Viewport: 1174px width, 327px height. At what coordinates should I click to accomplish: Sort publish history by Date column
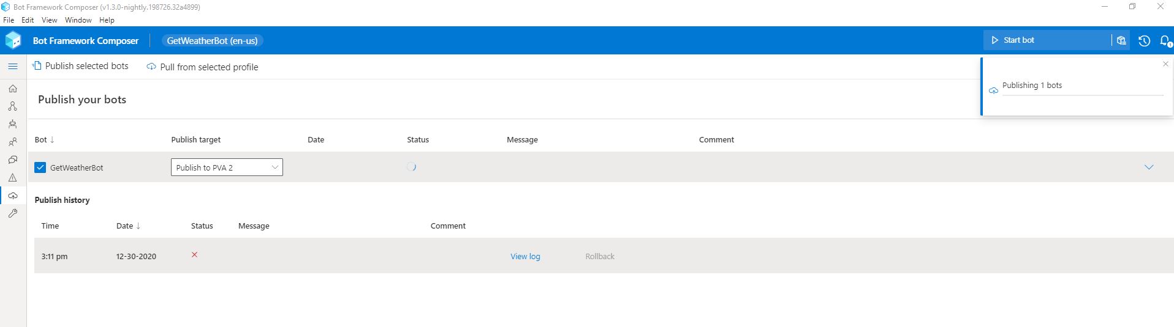click(129, 226)
